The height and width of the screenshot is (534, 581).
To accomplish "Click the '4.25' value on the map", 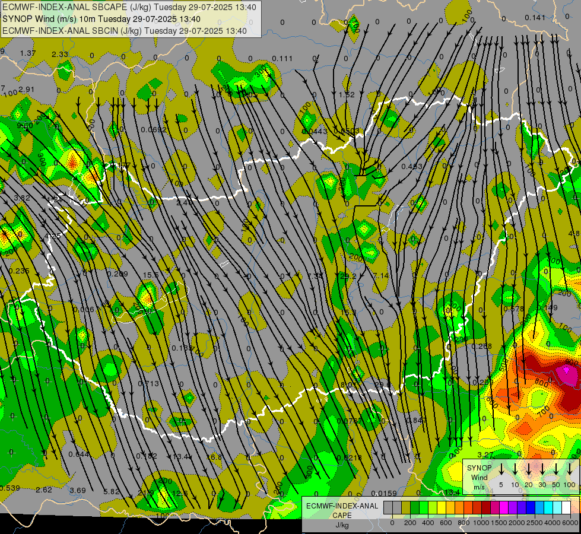I will tap(52, 236).
